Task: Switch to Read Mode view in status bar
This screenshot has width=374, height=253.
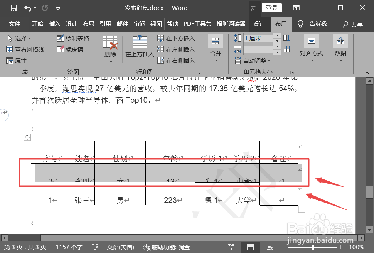Action: pyautogui.click(x=231, y=247)
